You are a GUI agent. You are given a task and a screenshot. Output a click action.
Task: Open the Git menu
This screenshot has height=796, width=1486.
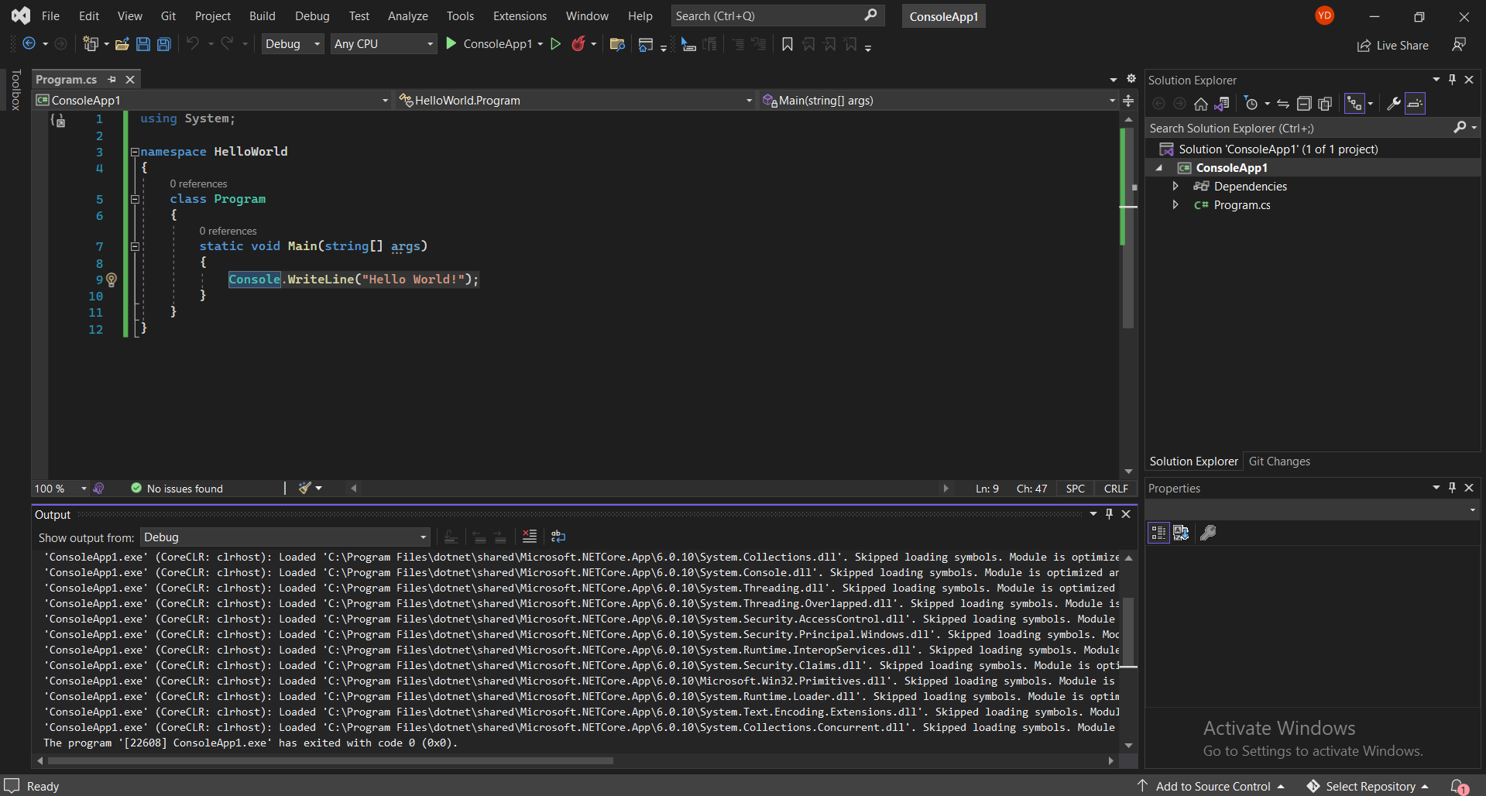click(x=168, y=16)
